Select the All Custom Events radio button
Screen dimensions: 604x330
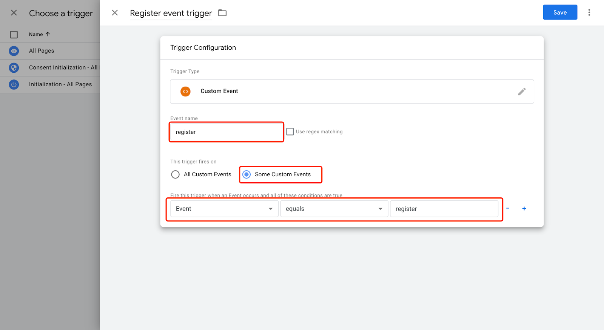pos(175,174)
